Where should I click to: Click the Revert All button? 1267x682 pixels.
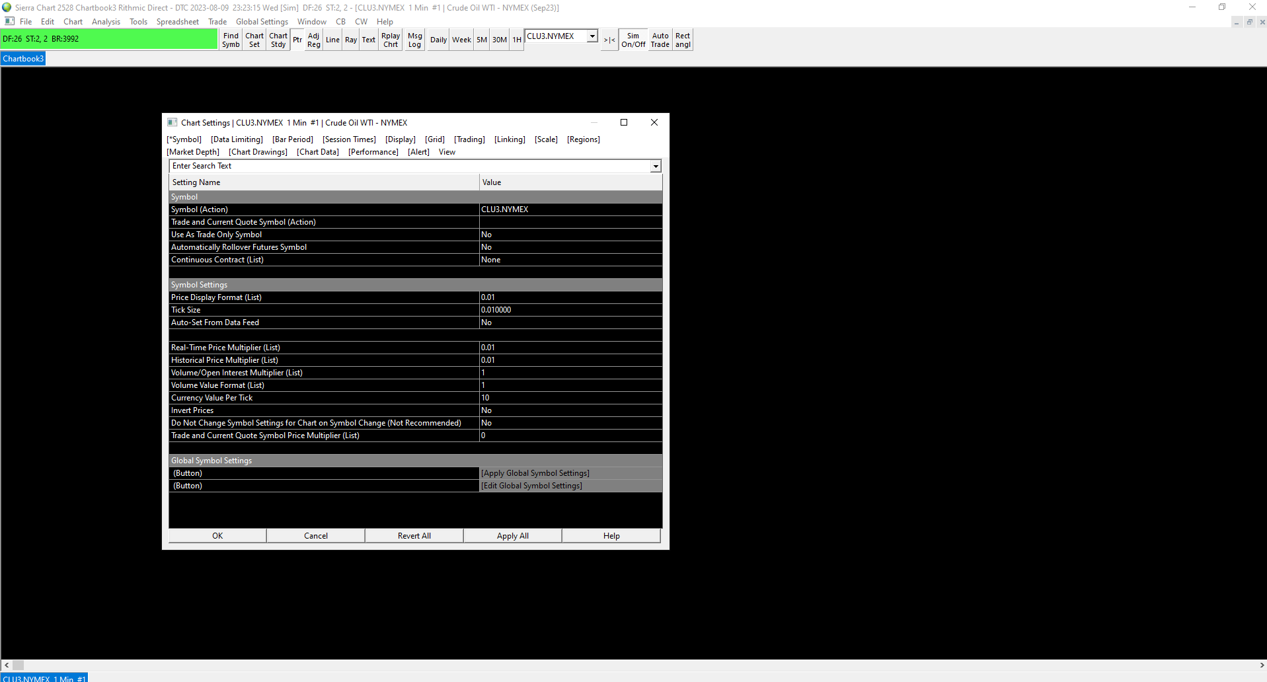click(414, 536)
